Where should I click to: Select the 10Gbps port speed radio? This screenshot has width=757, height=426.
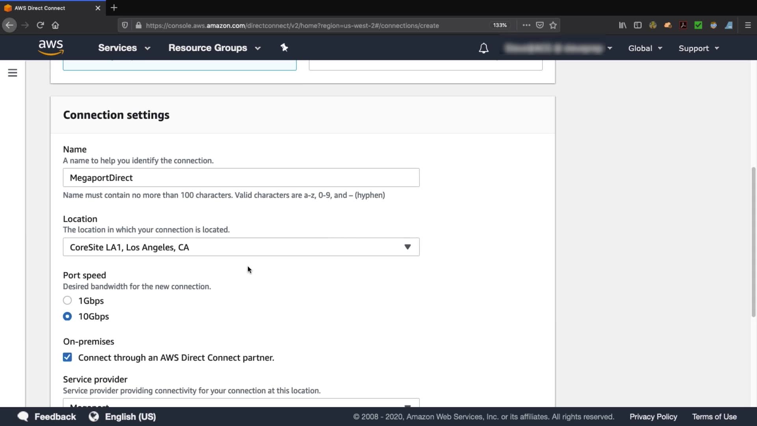click(x=67, y=316)
